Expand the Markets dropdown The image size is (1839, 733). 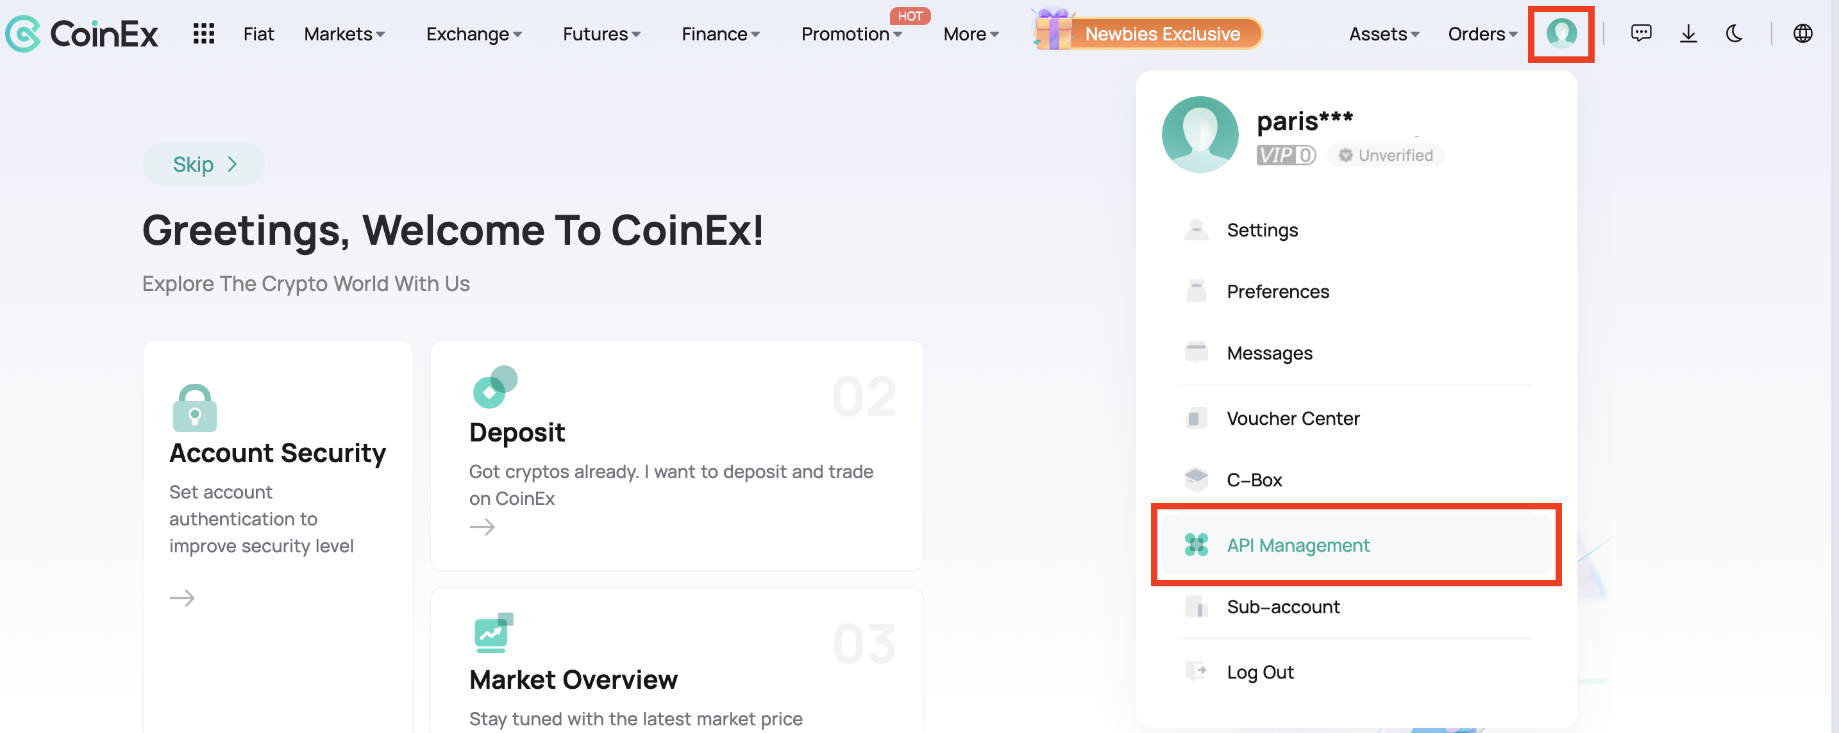(x=344, y=34)
